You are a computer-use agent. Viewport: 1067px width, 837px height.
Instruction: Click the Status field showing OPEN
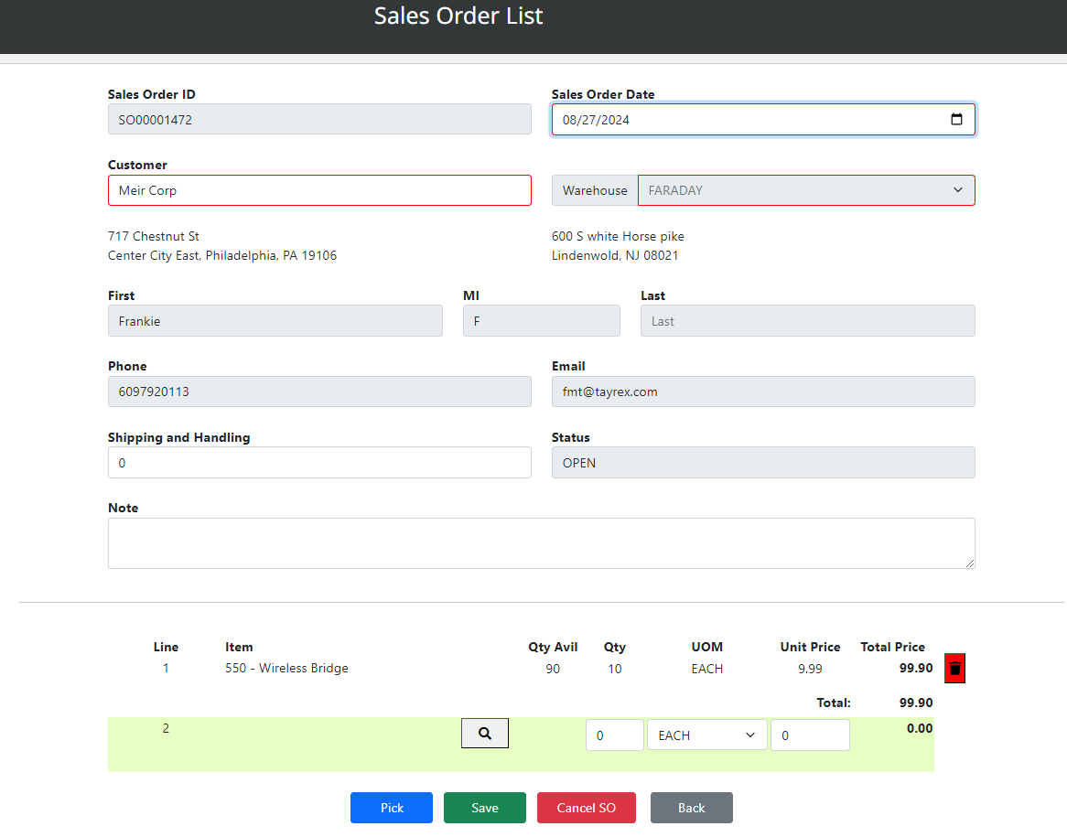763,463
